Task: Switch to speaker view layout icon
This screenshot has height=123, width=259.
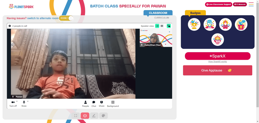Action: (x=157, y=26)
